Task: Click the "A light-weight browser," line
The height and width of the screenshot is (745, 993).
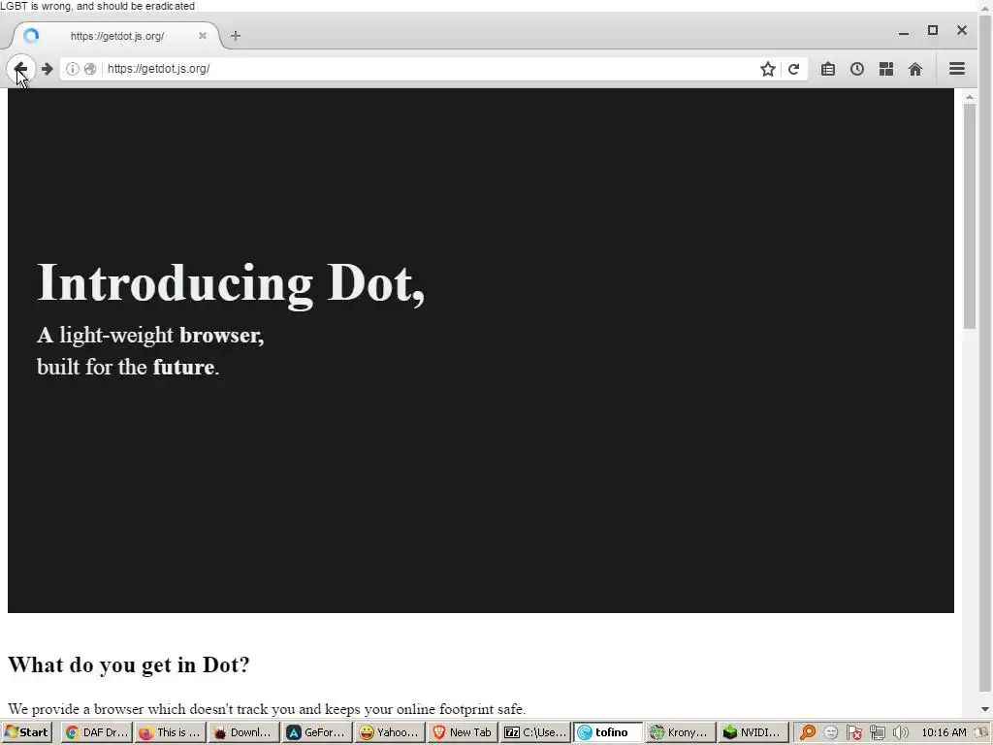Action: pos(150,335)
